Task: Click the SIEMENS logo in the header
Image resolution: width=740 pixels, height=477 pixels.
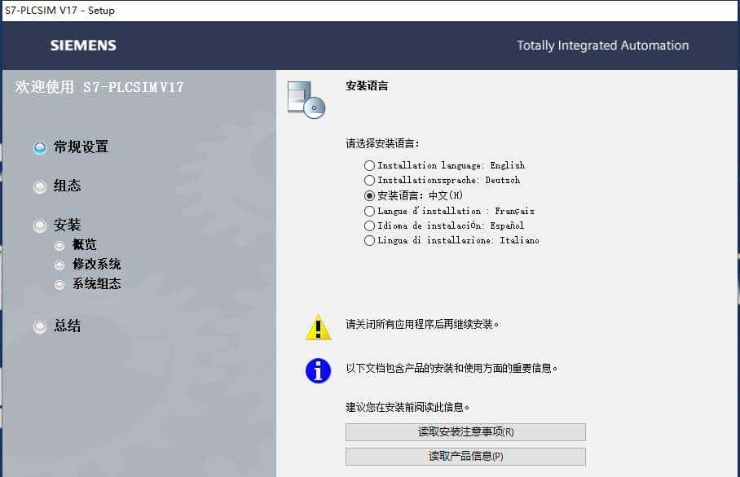Action: pos(81,46)
